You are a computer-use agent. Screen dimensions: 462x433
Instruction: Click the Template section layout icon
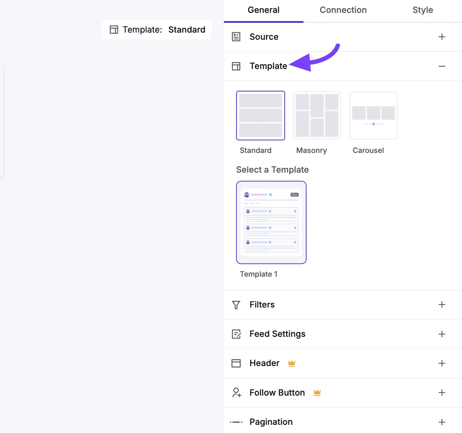[236, 66]
